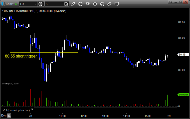
Task: Open the time template clock menu
Action: [x=66, y=4]
